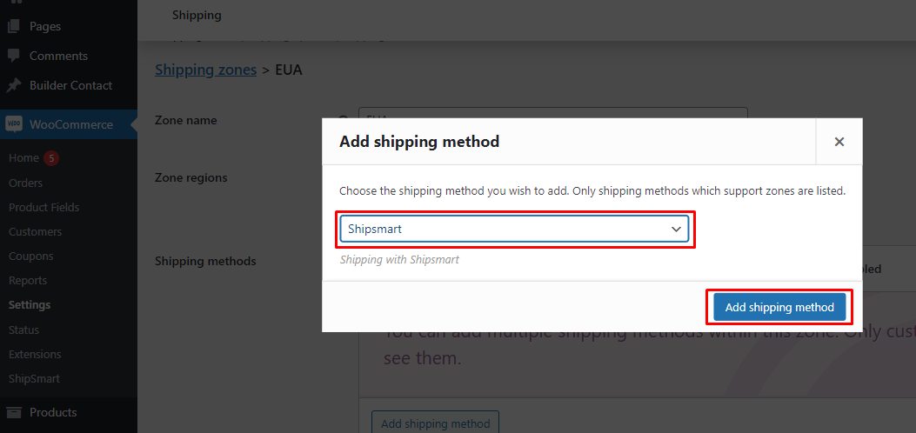Open WooCommerce Home submenu item
The width and height of the screenshot is (916, 433).
(23, 158)
